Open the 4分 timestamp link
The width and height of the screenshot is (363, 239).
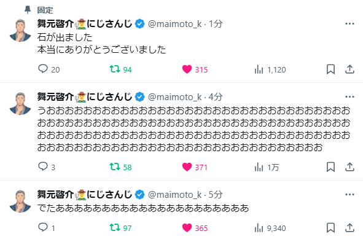216,97
